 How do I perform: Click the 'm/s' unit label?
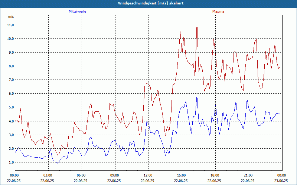[x=11, y=17]
